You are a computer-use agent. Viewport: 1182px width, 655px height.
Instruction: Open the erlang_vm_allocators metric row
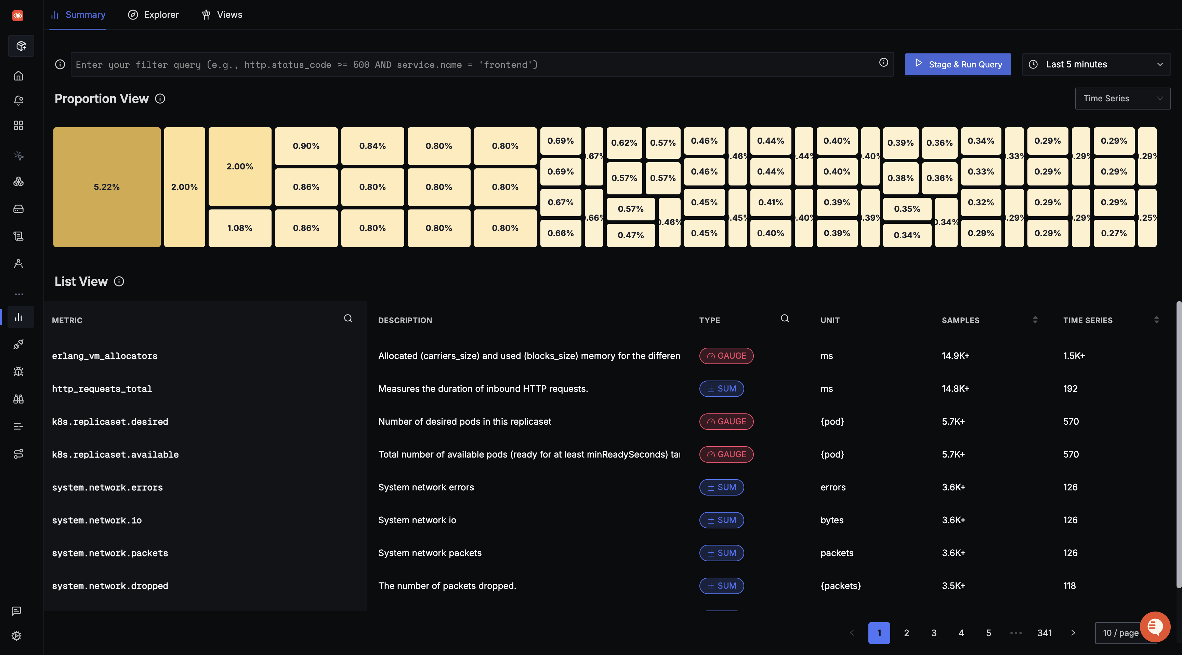(x=105, y=356)
